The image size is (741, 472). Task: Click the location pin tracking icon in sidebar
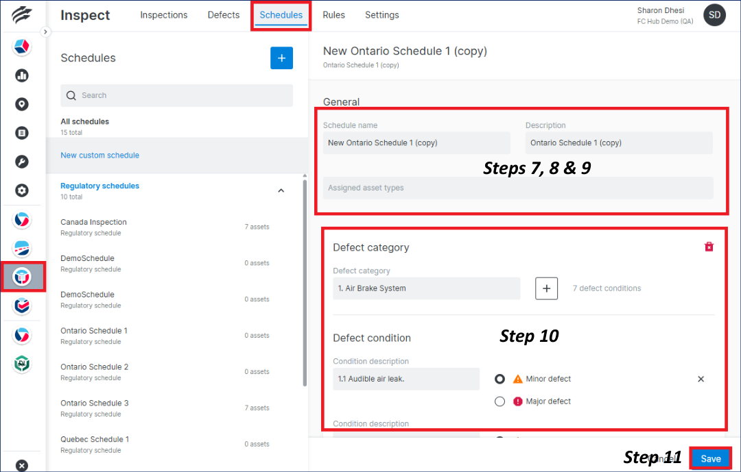pos(22,104)
